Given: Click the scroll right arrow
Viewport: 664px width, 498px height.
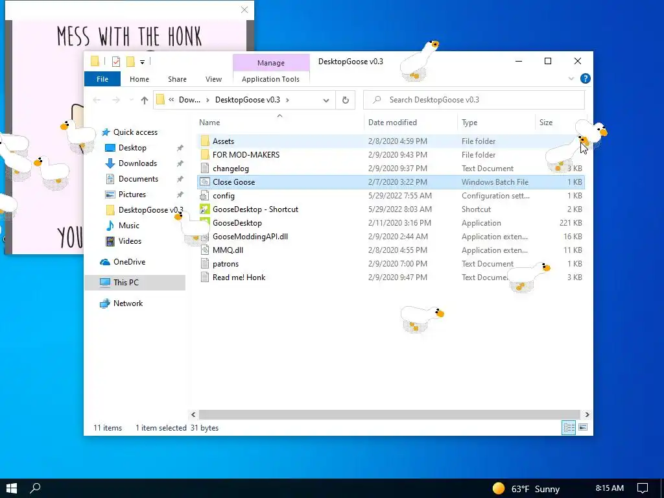Looking at the screenshot, I should [x=587, y=414].
